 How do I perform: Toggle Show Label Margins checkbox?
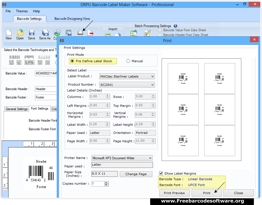161,173
